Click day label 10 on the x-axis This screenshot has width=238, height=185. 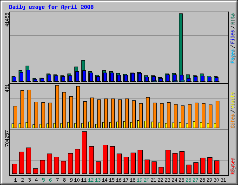[x=77, y=180]
